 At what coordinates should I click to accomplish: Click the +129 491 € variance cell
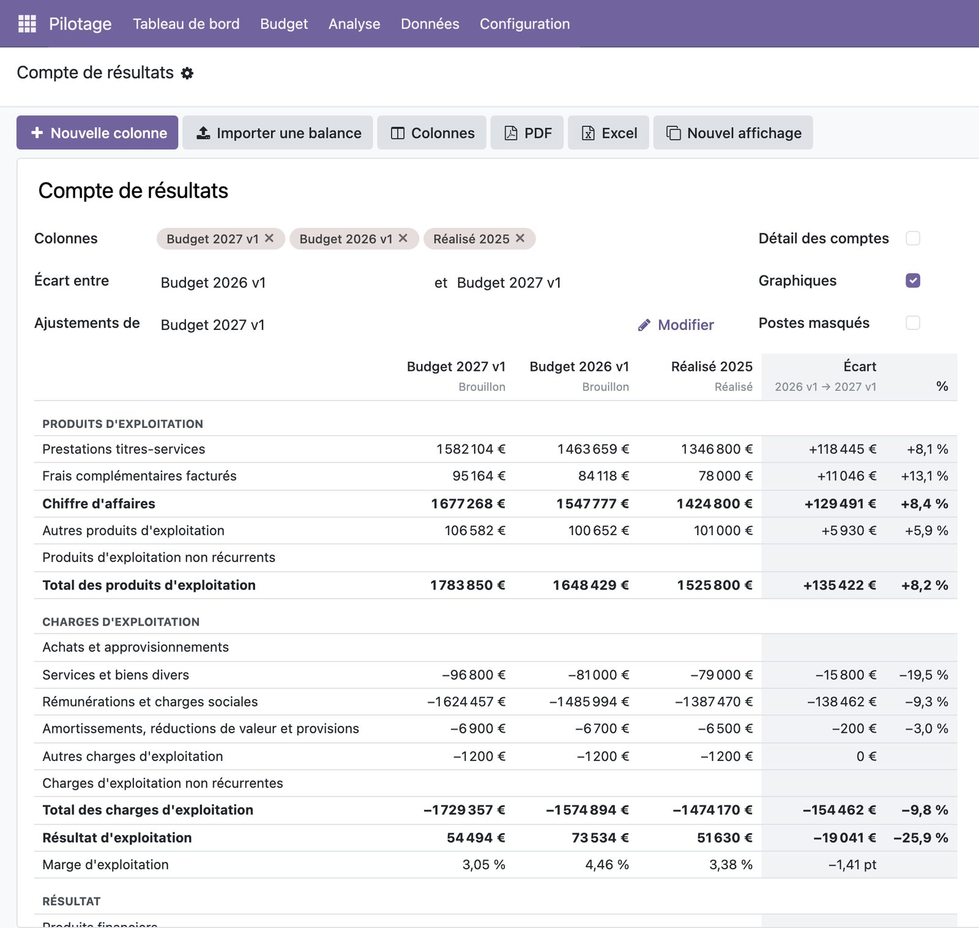tap(840, 504)
